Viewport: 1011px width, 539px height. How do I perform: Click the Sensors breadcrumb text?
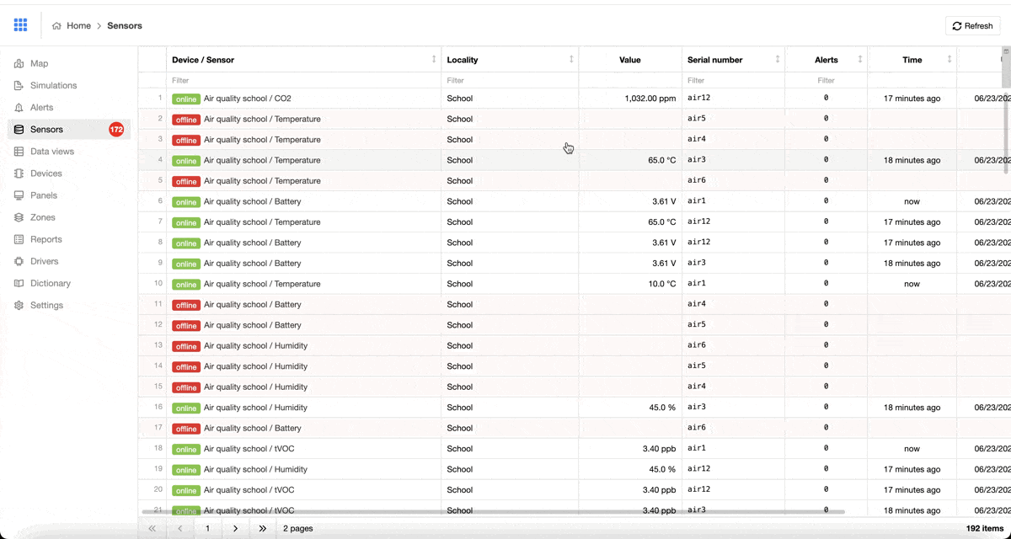(x=125, y=26)
